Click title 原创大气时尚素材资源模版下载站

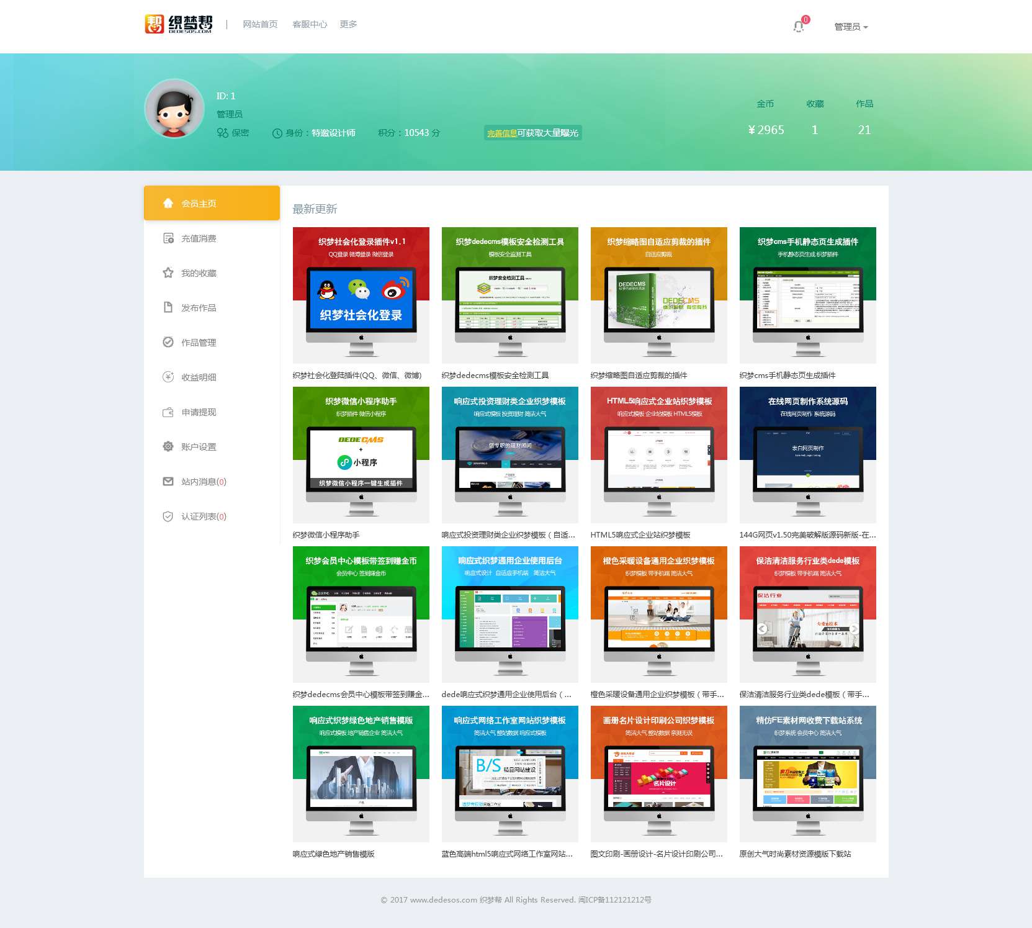(x=796, y=854)
